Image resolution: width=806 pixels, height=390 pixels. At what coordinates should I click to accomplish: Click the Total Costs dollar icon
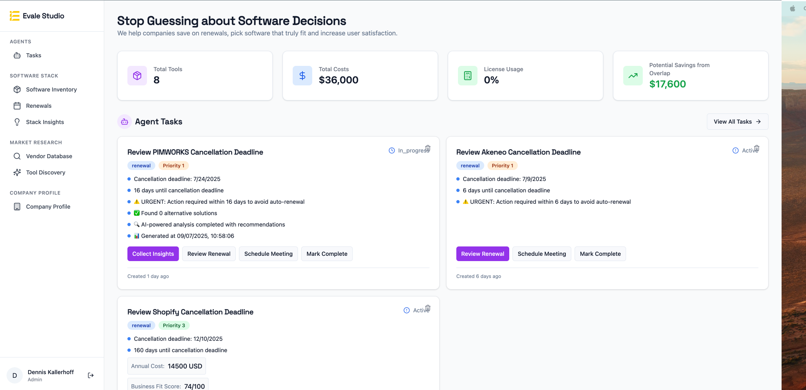tap(302, 76)
